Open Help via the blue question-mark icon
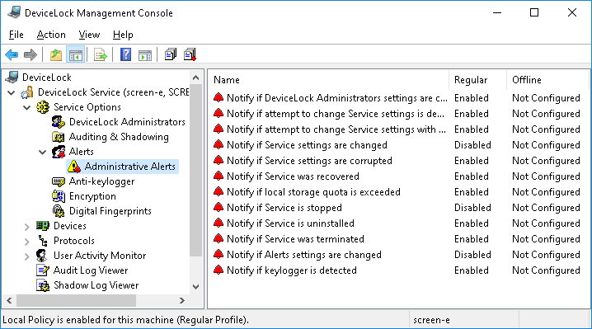The image size is (592, 329). pos(125,55)
